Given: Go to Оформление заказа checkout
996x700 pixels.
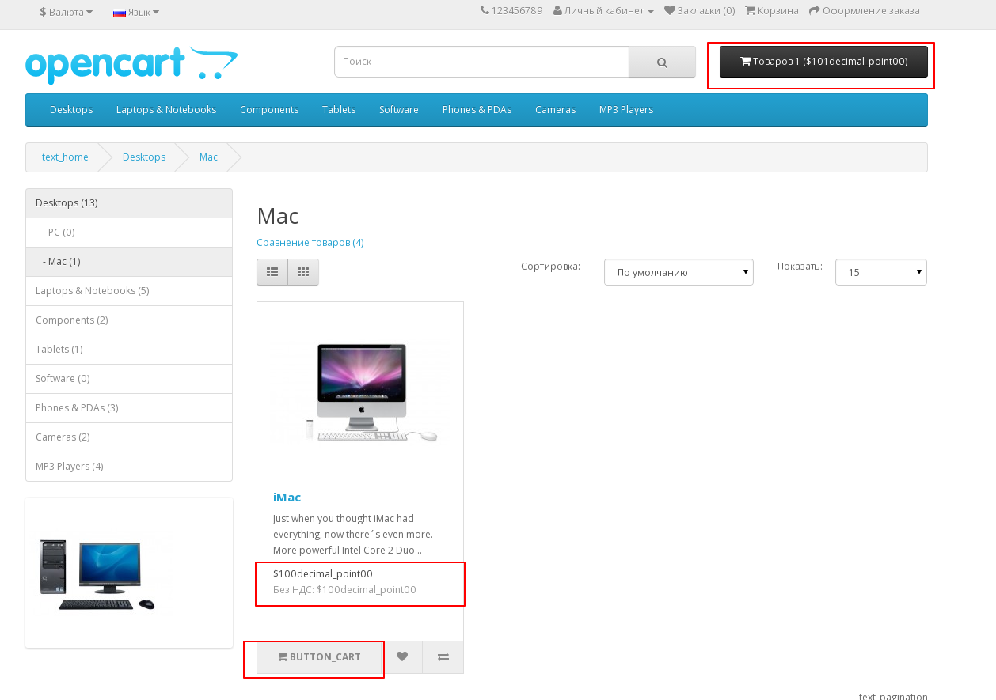Looking at the screenshot, I should click(865, 11).
